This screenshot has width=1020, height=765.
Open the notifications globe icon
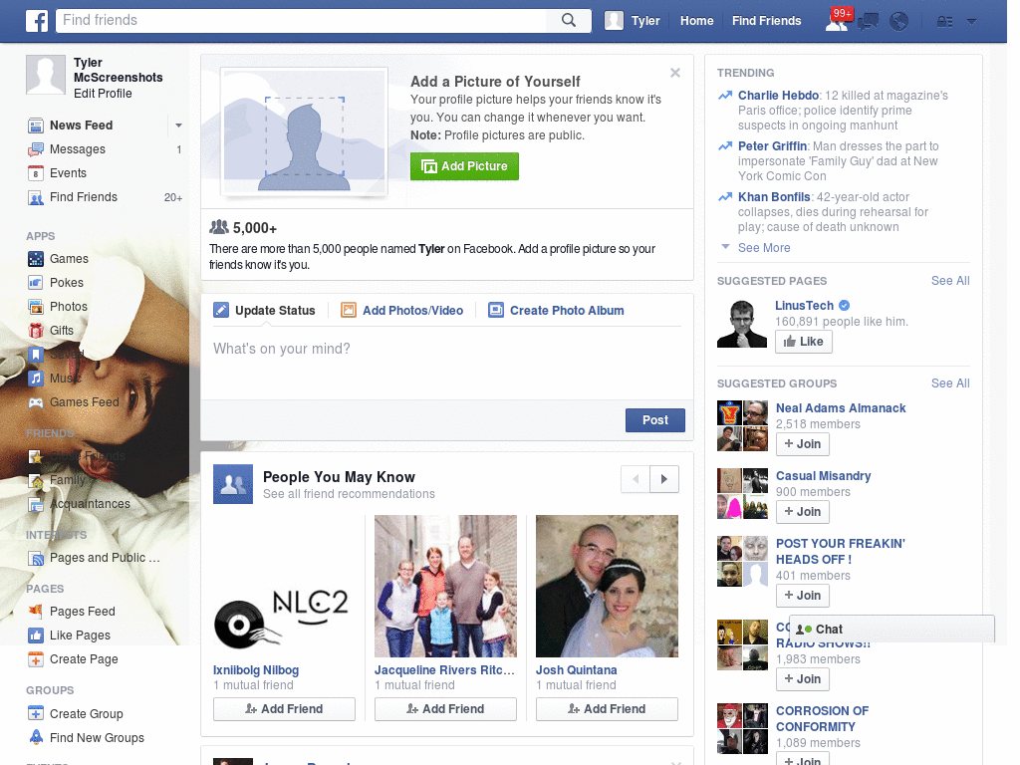(899, 22)
